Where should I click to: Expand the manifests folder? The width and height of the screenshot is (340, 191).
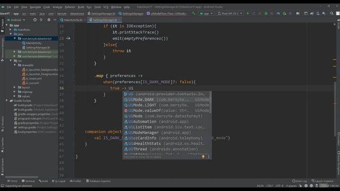coord(11,30)
